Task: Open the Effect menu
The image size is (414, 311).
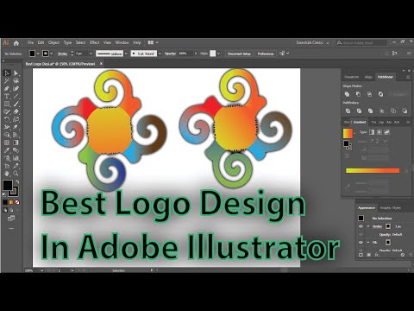Action: 94,42
